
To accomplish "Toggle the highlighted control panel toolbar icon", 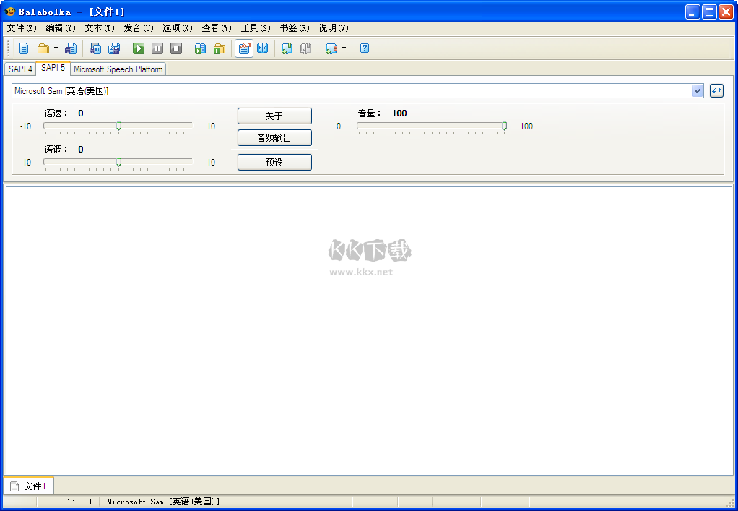I will pos(243,48).
